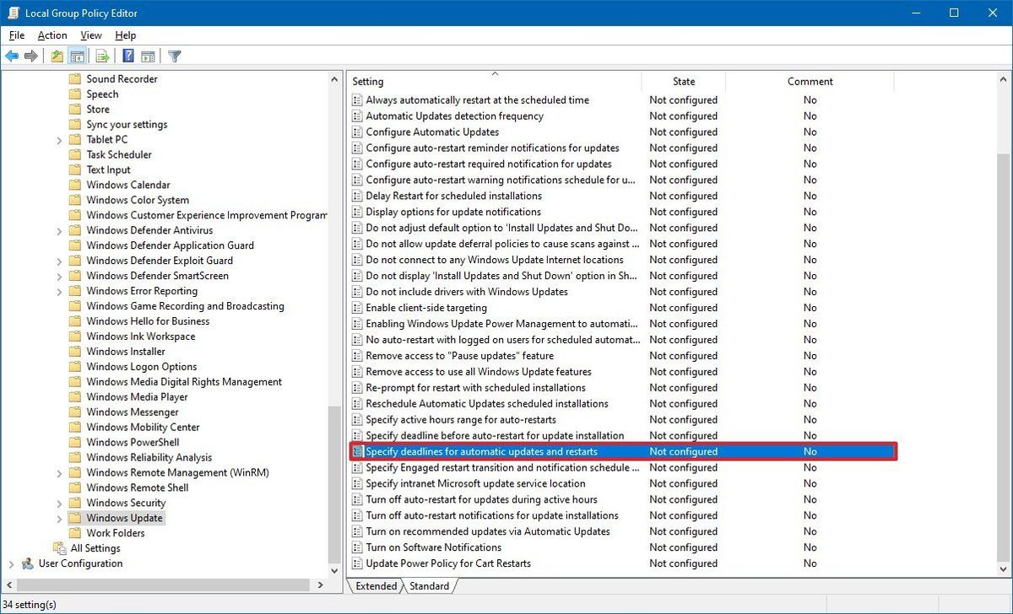
Task: Click the vertical scrollbar down arrow
Action: coord(336,570)
